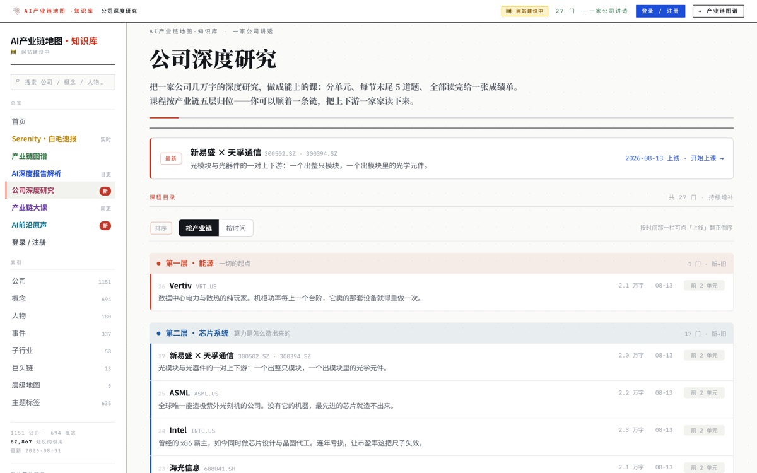Screen dimensions: 757x473
Task: Open Serenity · 白毛速报 in sidebar
Action: pos(61,139)
